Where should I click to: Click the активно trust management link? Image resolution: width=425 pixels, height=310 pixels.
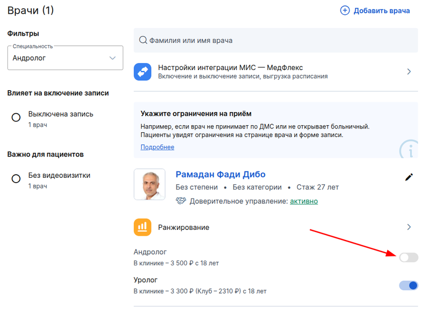[304, 201]
